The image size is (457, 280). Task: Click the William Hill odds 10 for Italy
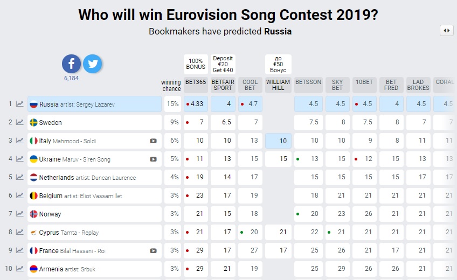[278, 141]
